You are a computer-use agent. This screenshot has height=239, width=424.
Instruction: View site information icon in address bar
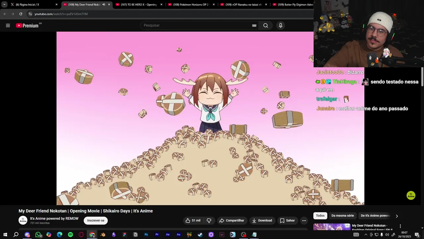click(30, 14)
